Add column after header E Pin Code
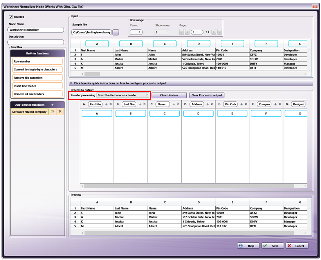This screenshot has height=260, width=321. click(x=242, y=104)
